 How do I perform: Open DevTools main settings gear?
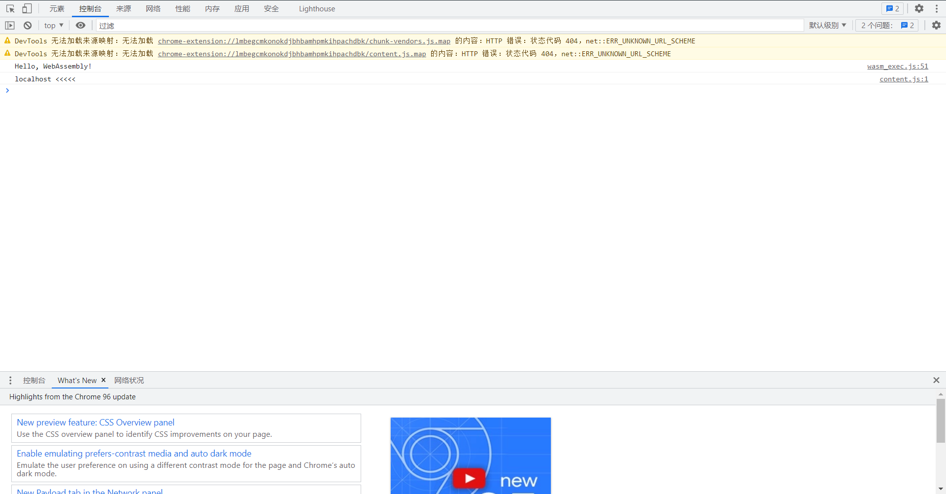coord(919,8)
